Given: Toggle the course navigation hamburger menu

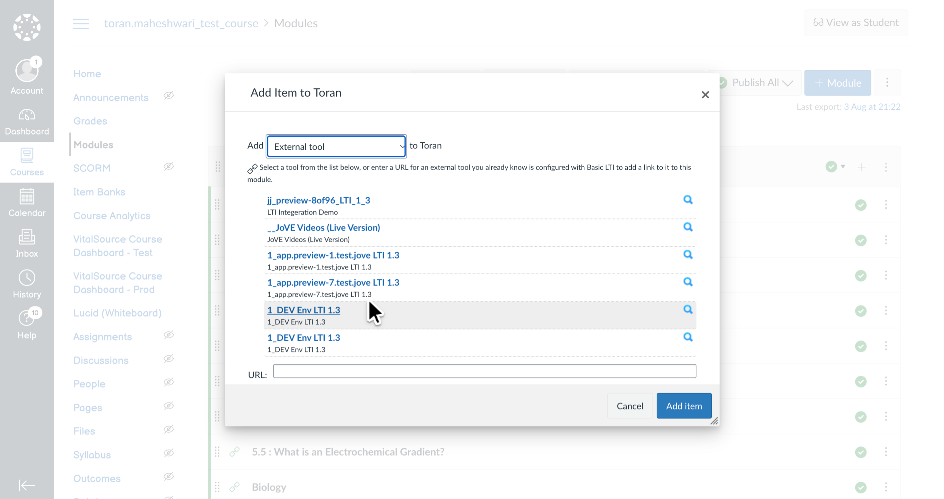Looking at the screenshot, I should (81, 23).
